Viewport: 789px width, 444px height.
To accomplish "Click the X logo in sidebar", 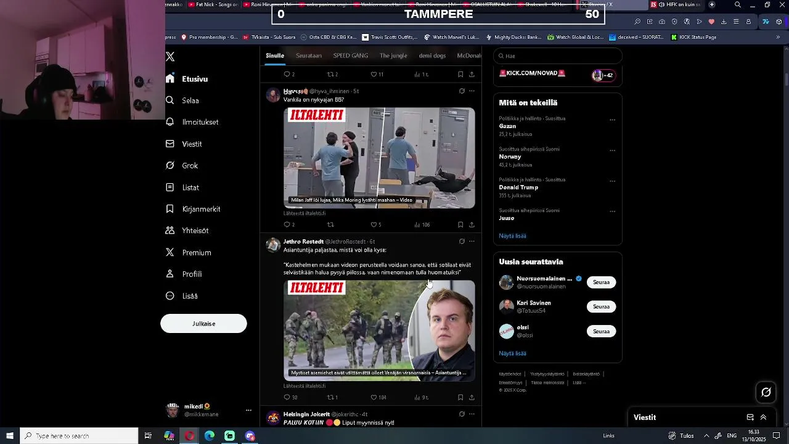I will pyautogui.click(x=170, y=57).
